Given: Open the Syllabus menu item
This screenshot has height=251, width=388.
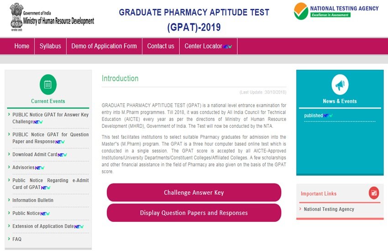Looking at the screenshot, I should coord(50,46).
